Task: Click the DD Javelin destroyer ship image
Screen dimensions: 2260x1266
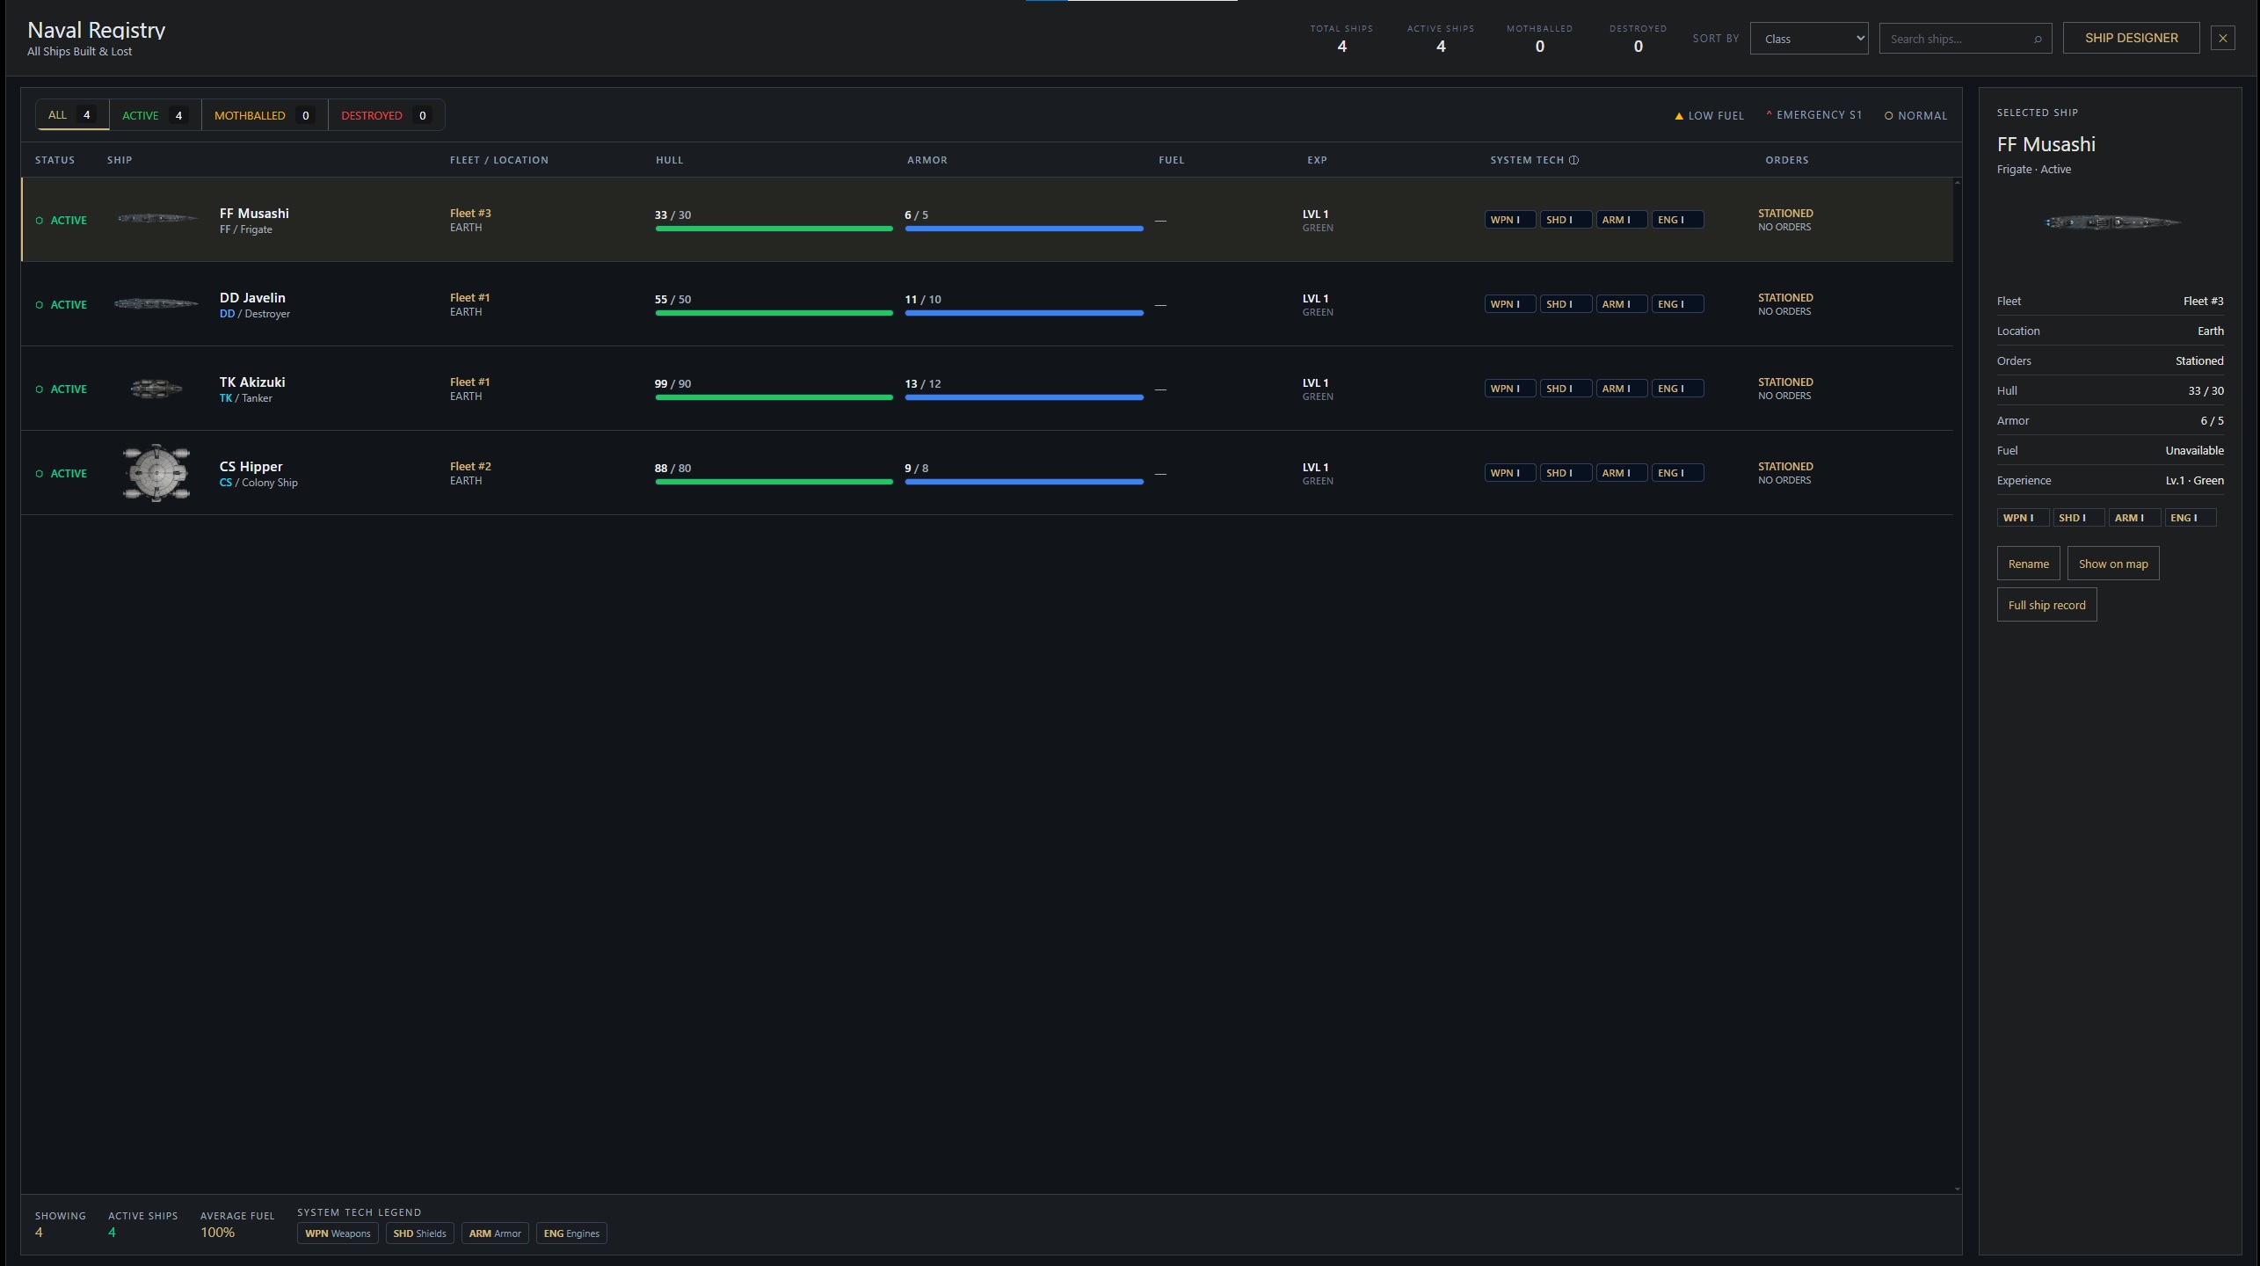Action: [x=156, y=303]
